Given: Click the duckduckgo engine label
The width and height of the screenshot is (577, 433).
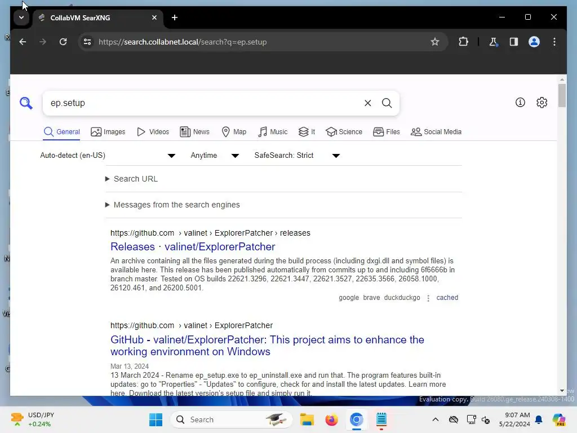Looking at the screenshot, I should tap(402, 298).
